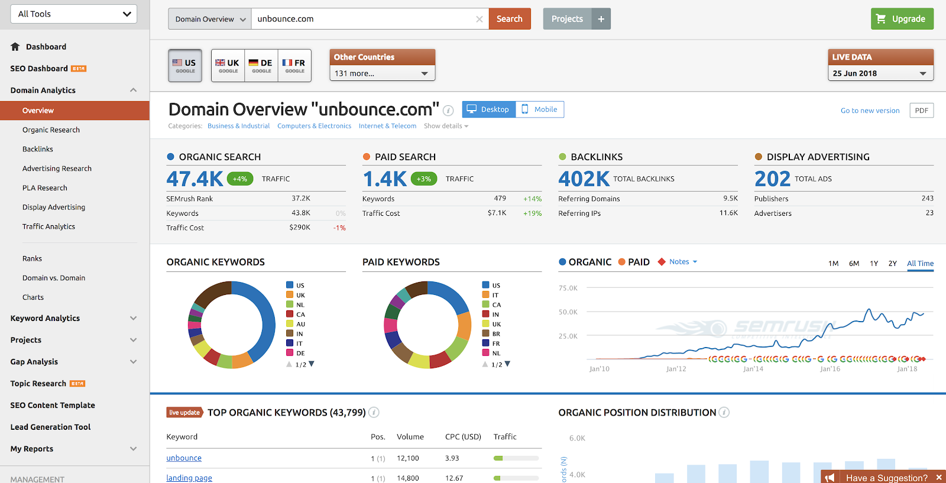Open the Notes dropdown on chart
Viewport: 946px width, 483px height.
(x=683, y=262)
